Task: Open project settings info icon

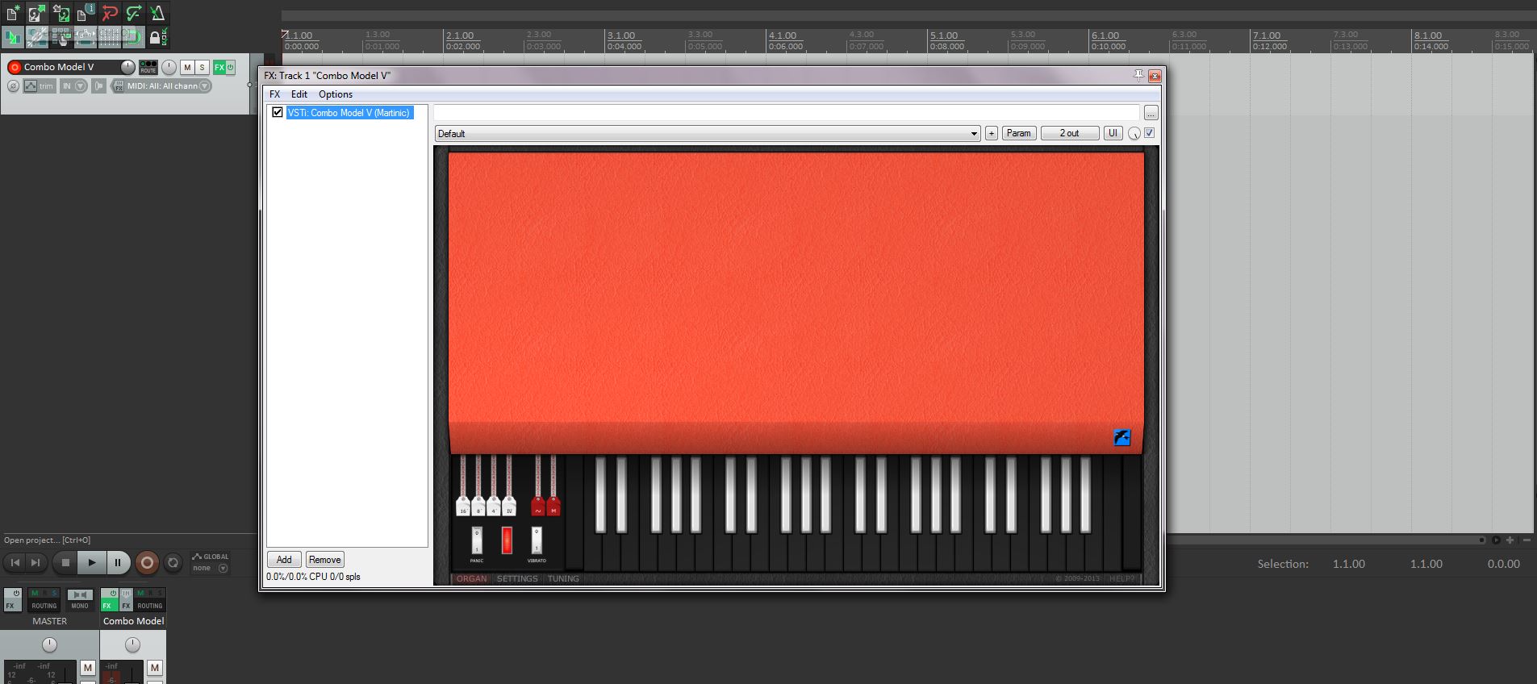Action: click(x=86, y=13)
